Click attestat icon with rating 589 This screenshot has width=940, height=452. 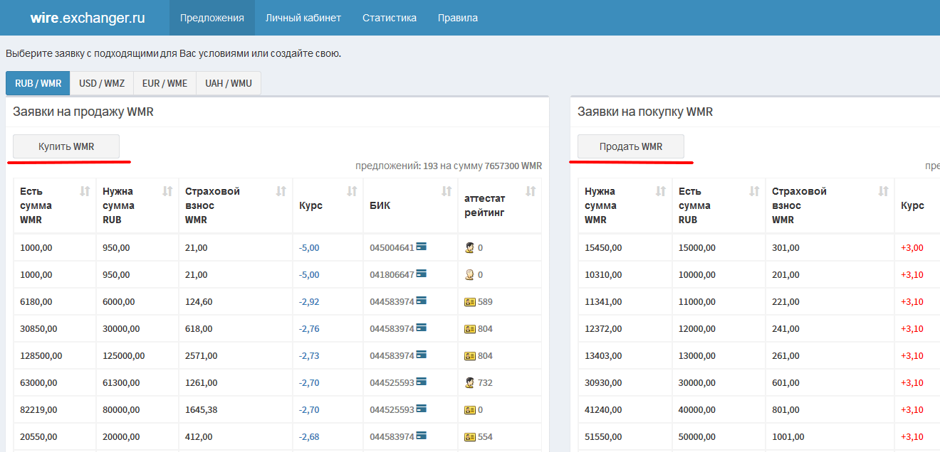[470, 301]
